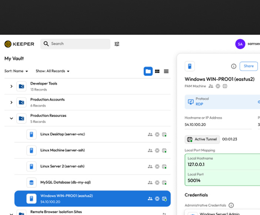260x215 pixels.
Task: Collapse the Production Resources folder
Action: click(11, 118)
